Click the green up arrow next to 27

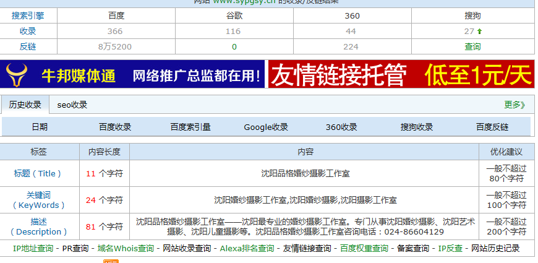(480, 32)
